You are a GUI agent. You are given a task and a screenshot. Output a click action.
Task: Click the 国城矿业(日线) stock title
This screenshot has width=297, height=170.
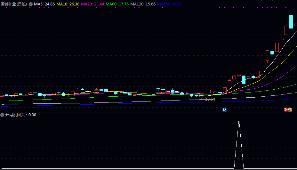coord(14,4)
